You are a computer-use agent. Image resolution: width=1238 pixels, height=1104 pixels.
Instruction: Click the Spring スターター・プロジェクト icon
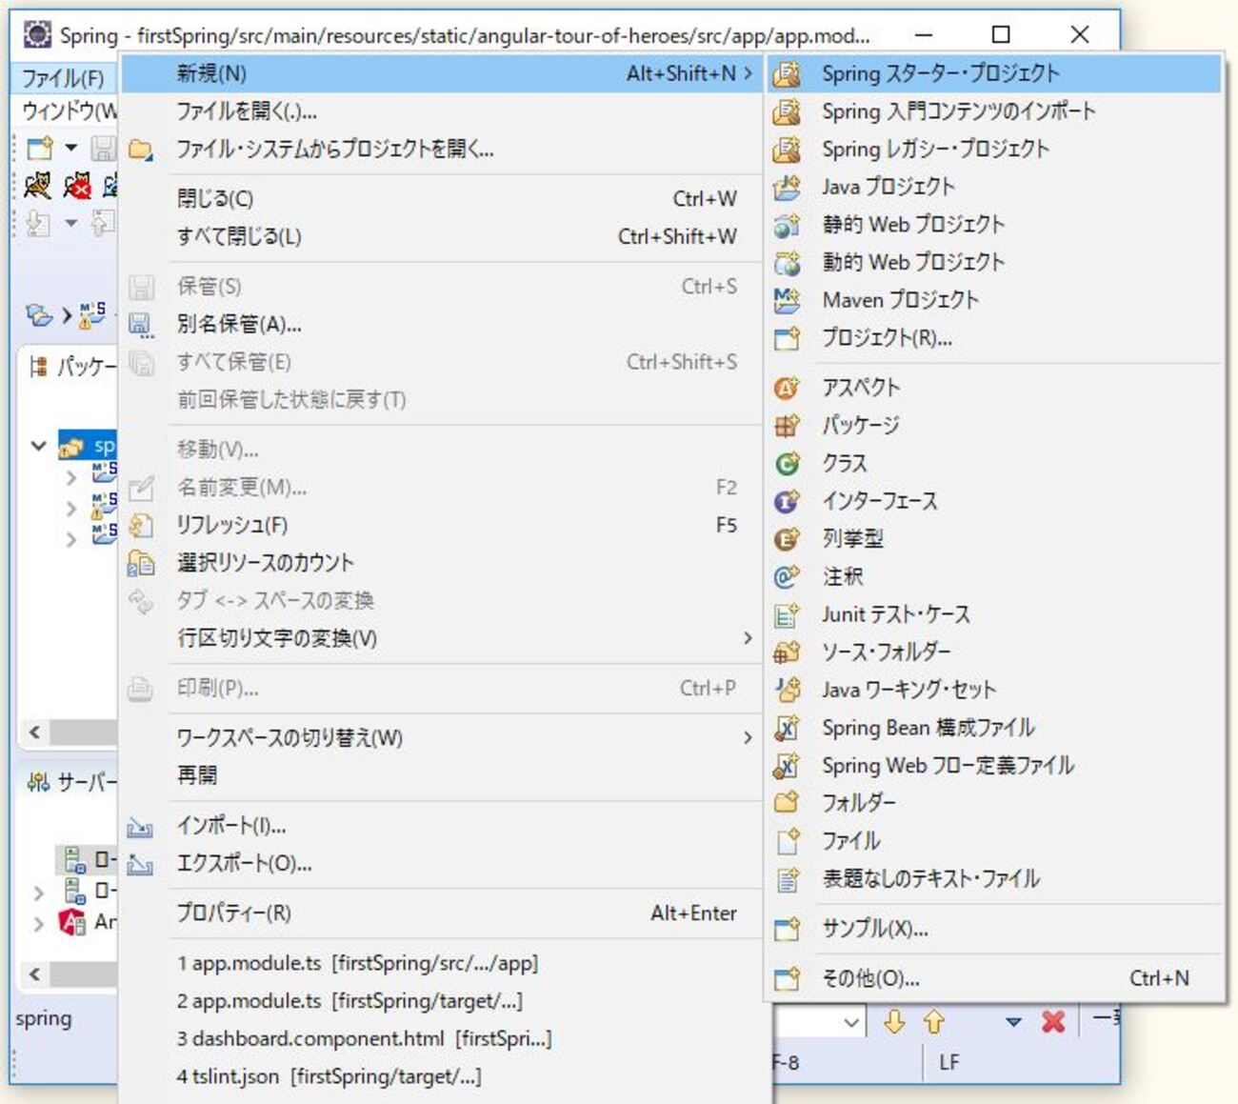tap(787, 73)
